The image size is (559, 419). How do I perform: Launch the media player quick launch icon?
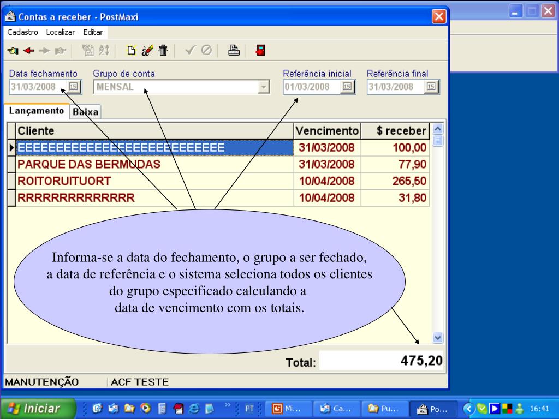pos(145,408)
